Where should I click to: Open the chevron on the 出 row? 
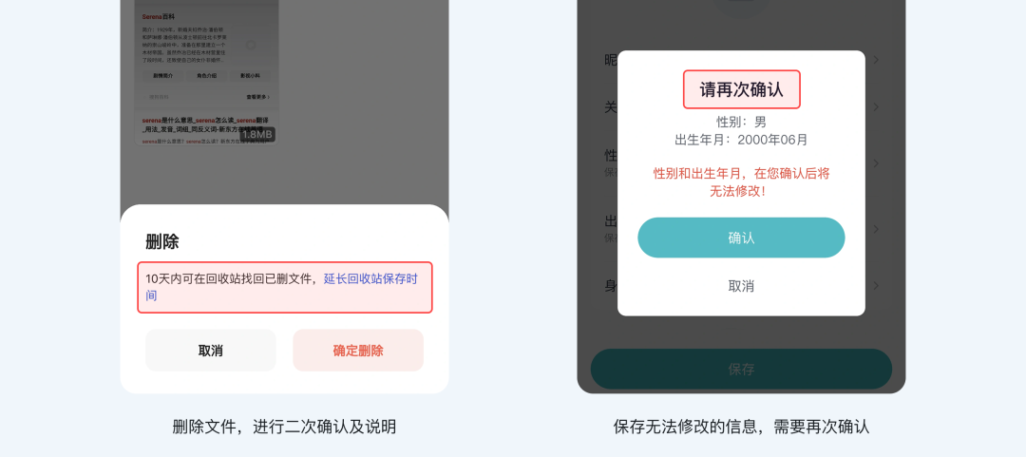[x=876, y=229]
